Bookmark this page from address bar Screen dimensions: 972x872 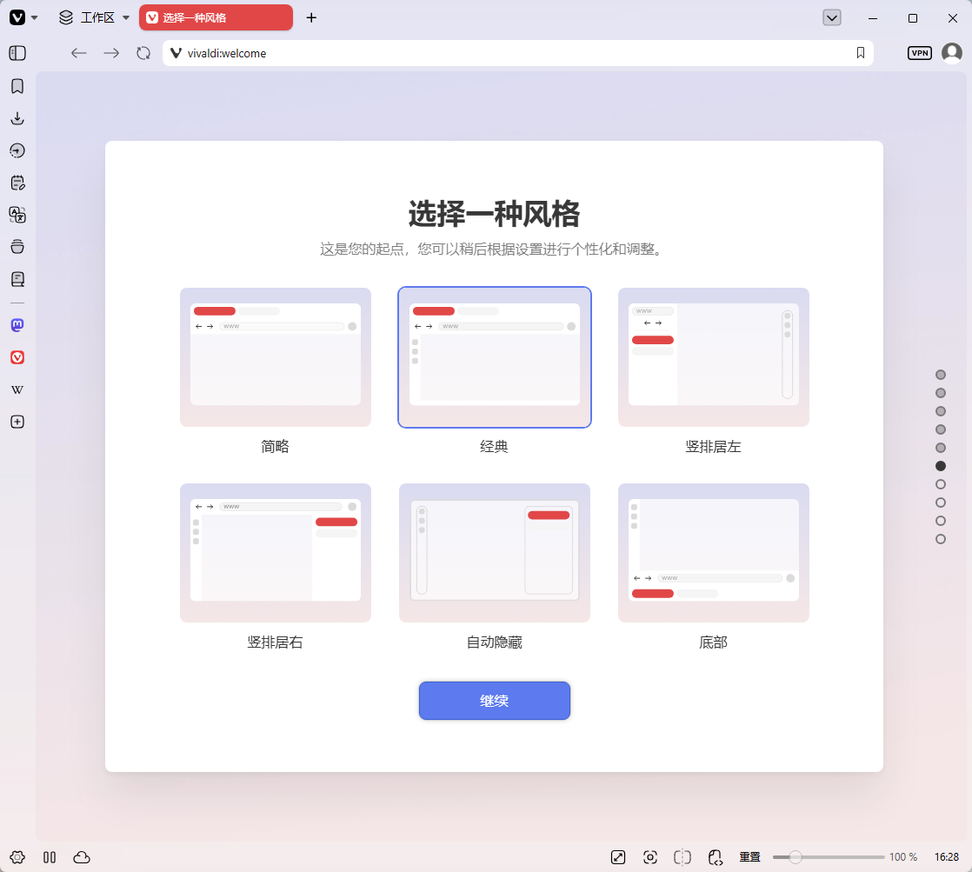click(x=861, y=53)
